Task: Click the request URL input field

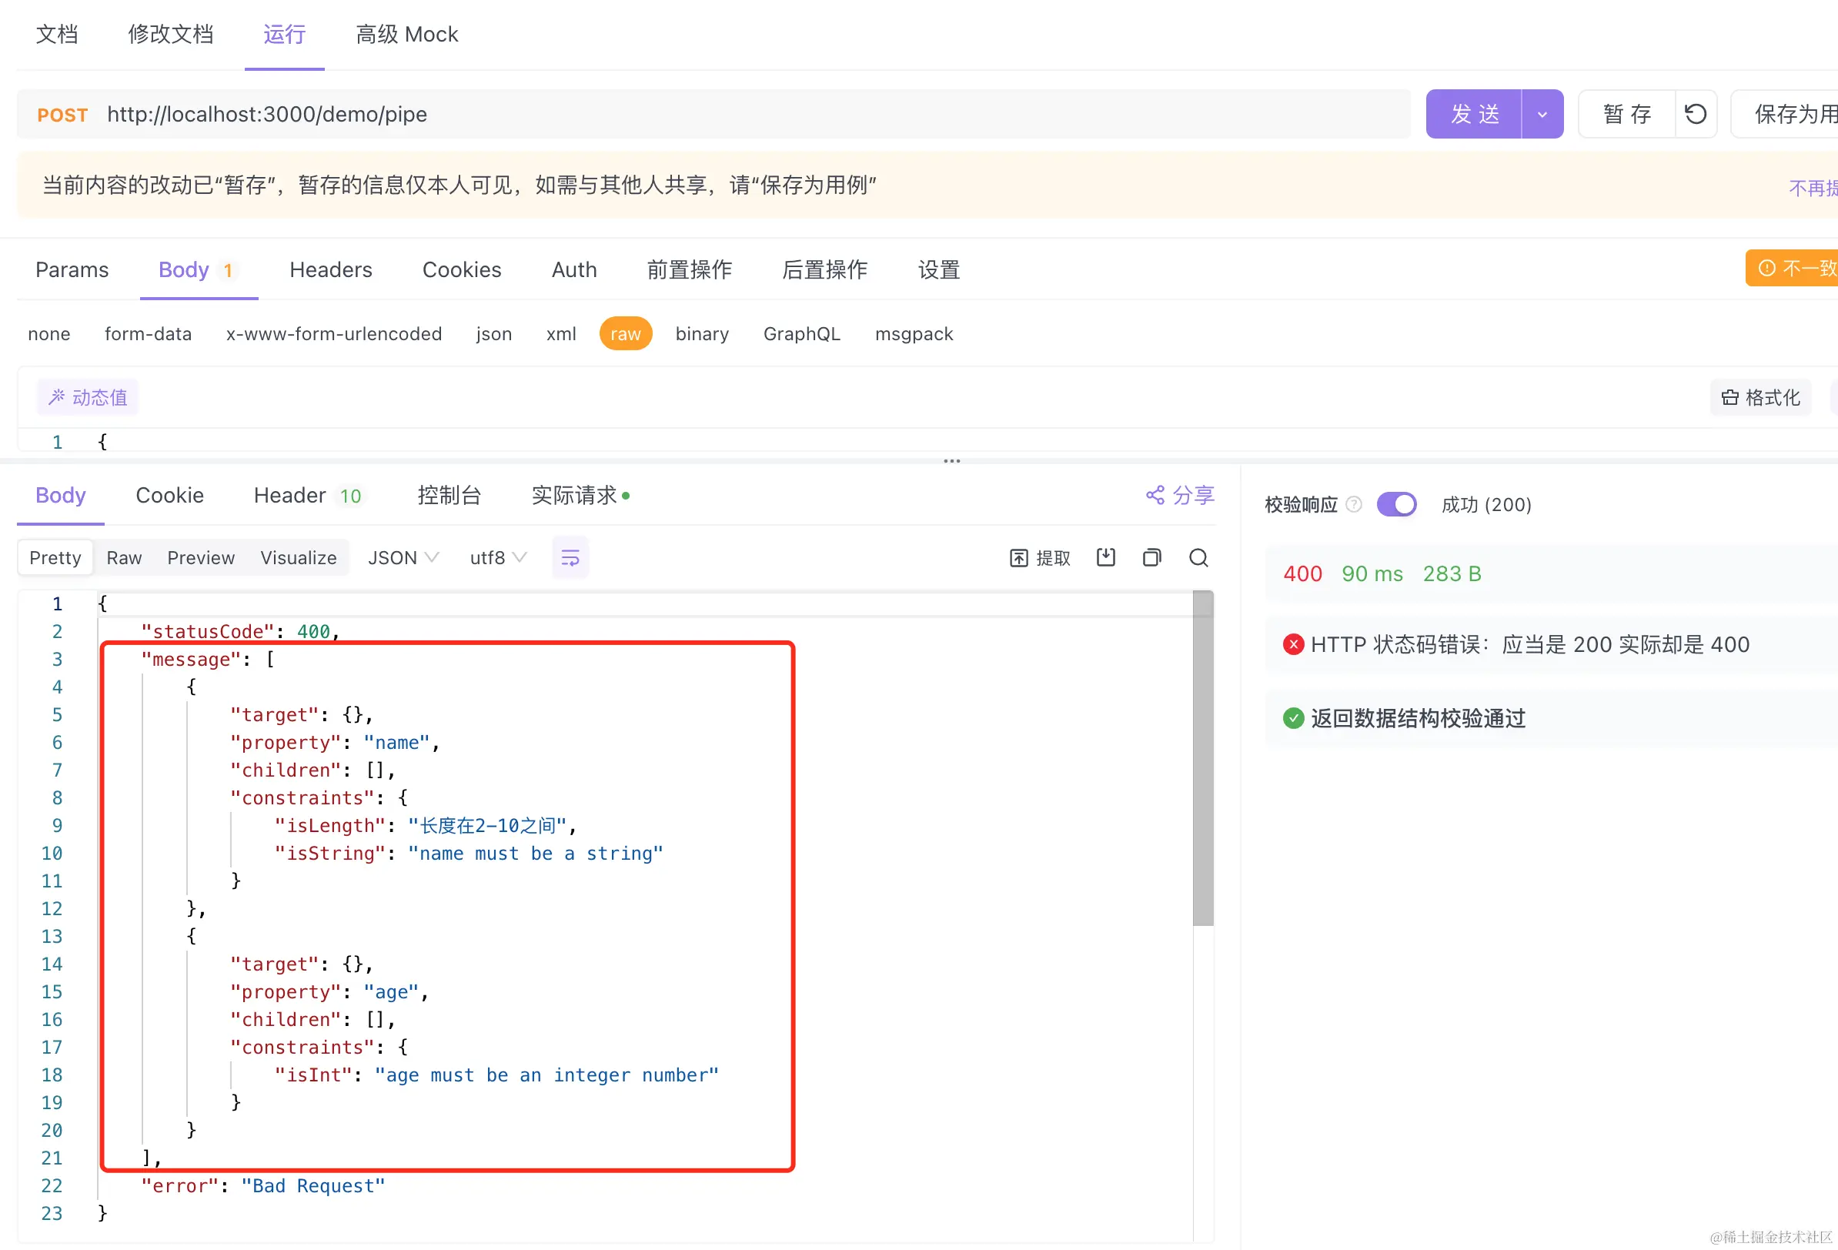Action: tap(712, 114)
